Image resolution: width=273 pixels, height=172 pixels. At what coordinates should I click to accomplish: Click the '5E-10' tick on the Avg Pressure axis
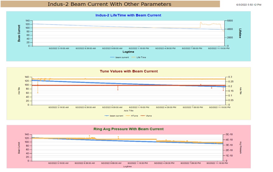[229, 134]
